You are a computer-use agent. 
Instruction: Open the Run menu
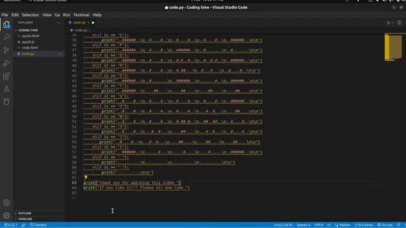click(67, 15)
